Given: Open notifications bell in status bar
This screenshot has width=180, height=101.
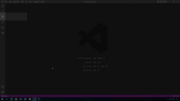Looking at the screenshot, I should (177, 96).
